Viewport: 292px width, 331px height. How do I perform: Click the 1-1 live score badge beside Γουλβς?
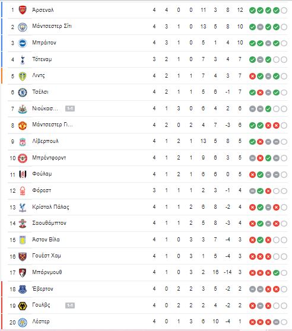[x=70, y=305]
